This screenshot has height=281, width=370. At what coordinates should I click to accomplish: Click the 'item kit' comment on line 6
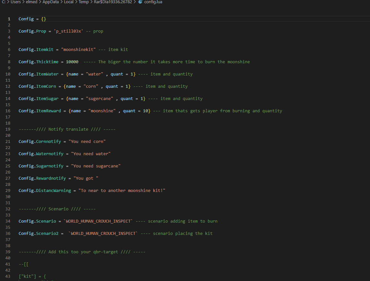(x=113, y=49)
